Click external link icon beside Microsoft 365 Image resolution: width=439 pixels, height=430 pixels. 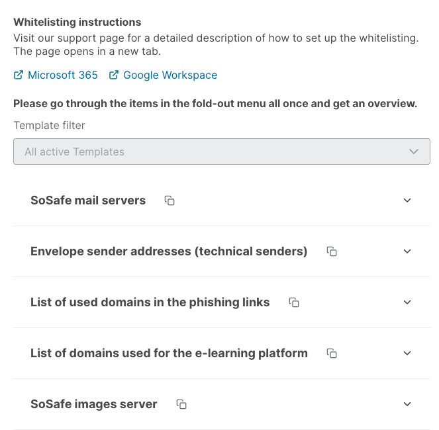coord(19,75)
